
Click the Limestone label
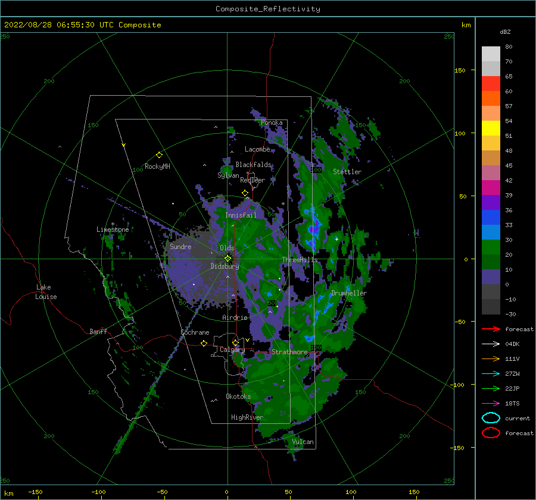[113, 229]
